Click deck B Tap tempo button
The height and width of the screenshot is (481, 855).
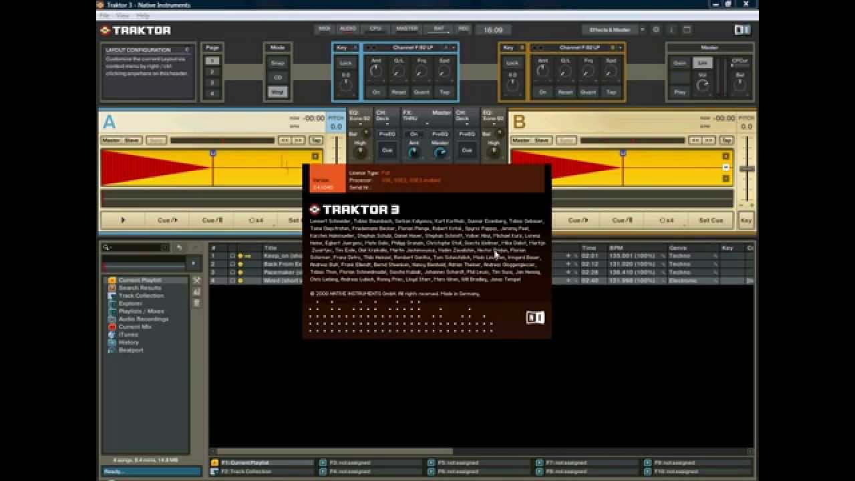point(726,140)
